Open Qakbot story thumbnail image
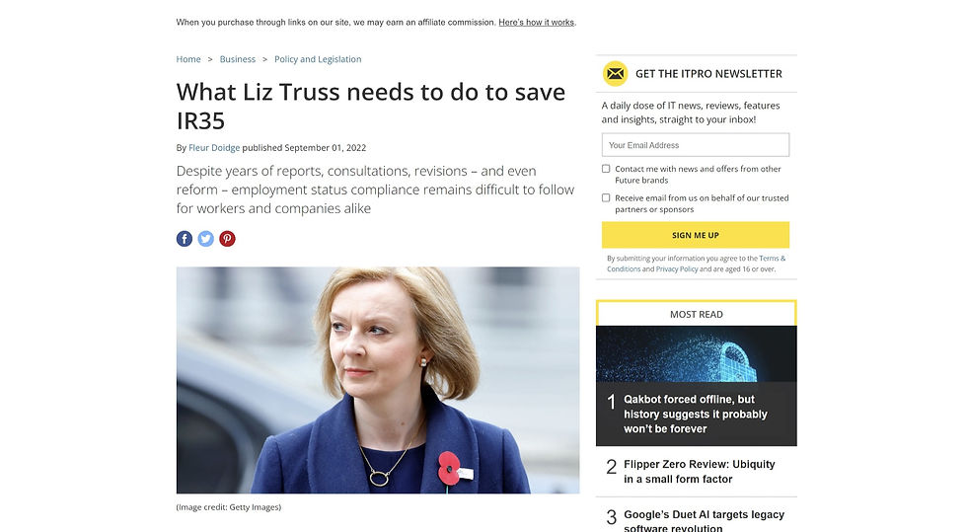 tap(697, 353)
